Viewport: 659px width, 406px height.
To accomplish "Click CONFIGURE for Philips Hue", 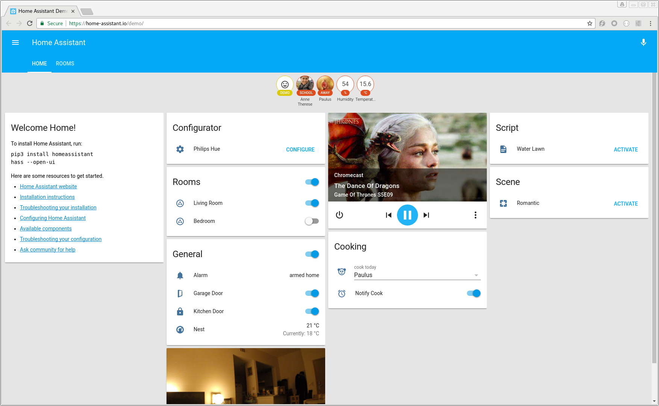I will pos(300,150).
